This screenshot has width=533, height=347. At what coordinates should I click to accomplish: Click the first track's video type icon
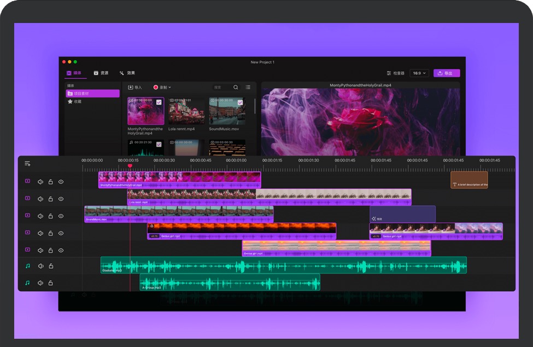[x=27, y=182]
